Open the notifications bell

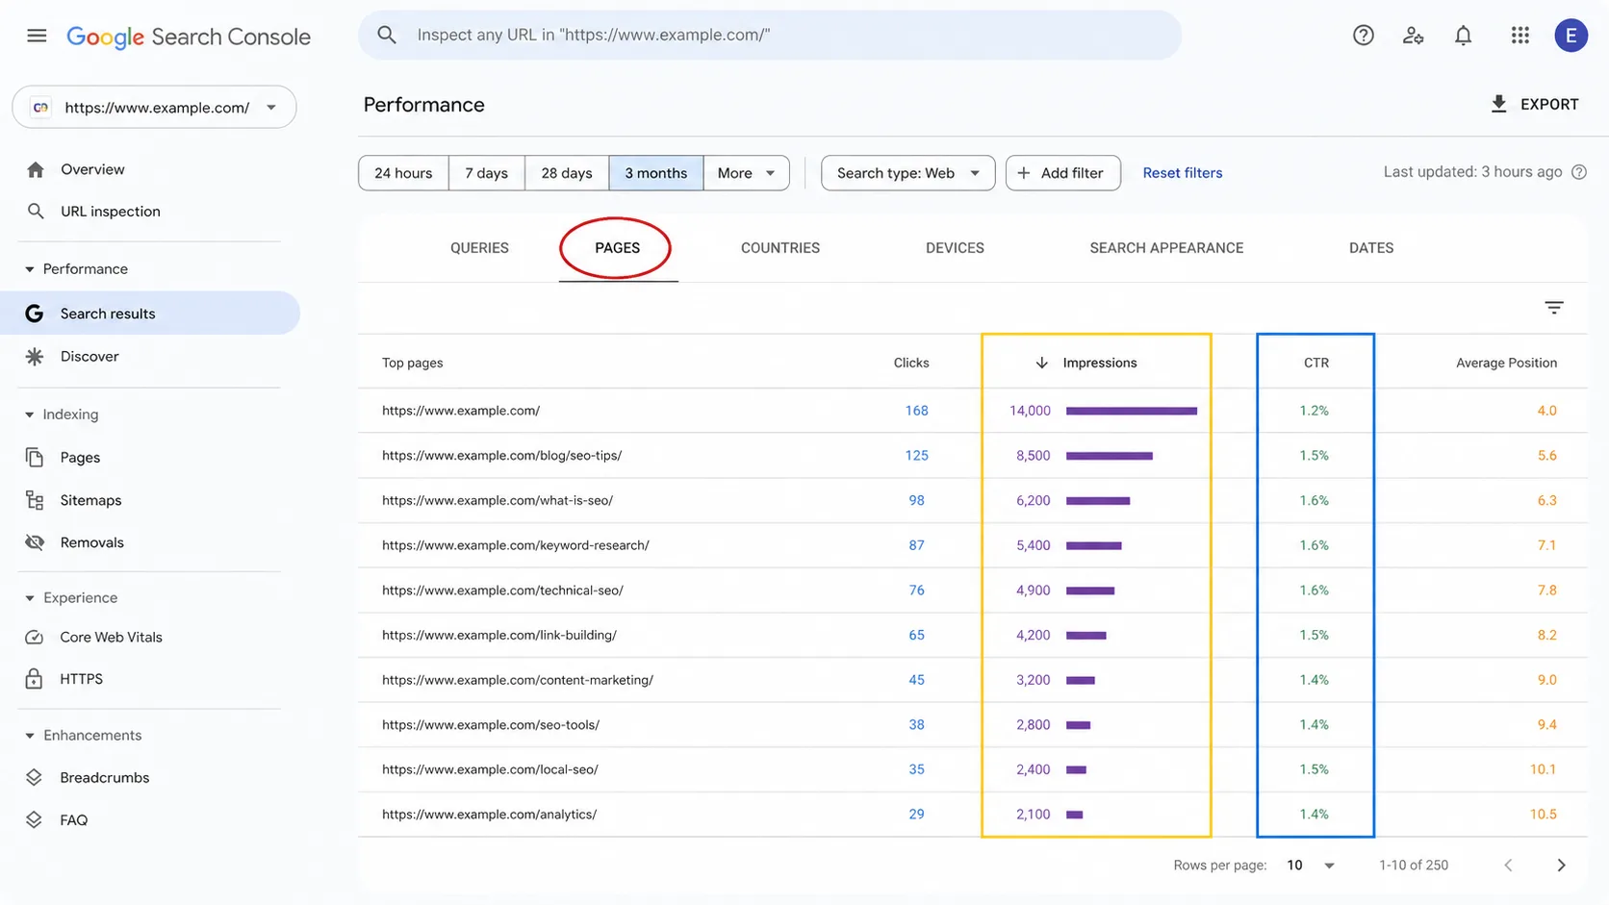[1463, 36]
